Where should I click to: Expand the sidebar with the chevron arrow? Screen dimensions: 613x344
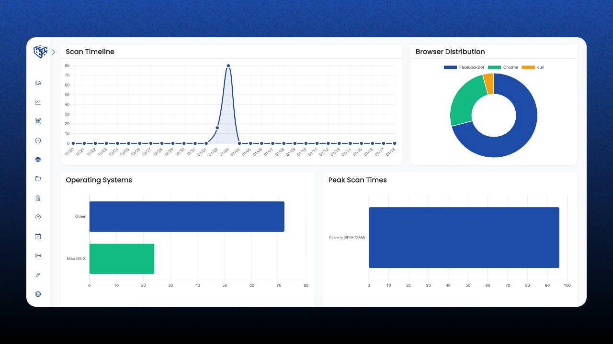click(53, 52)
